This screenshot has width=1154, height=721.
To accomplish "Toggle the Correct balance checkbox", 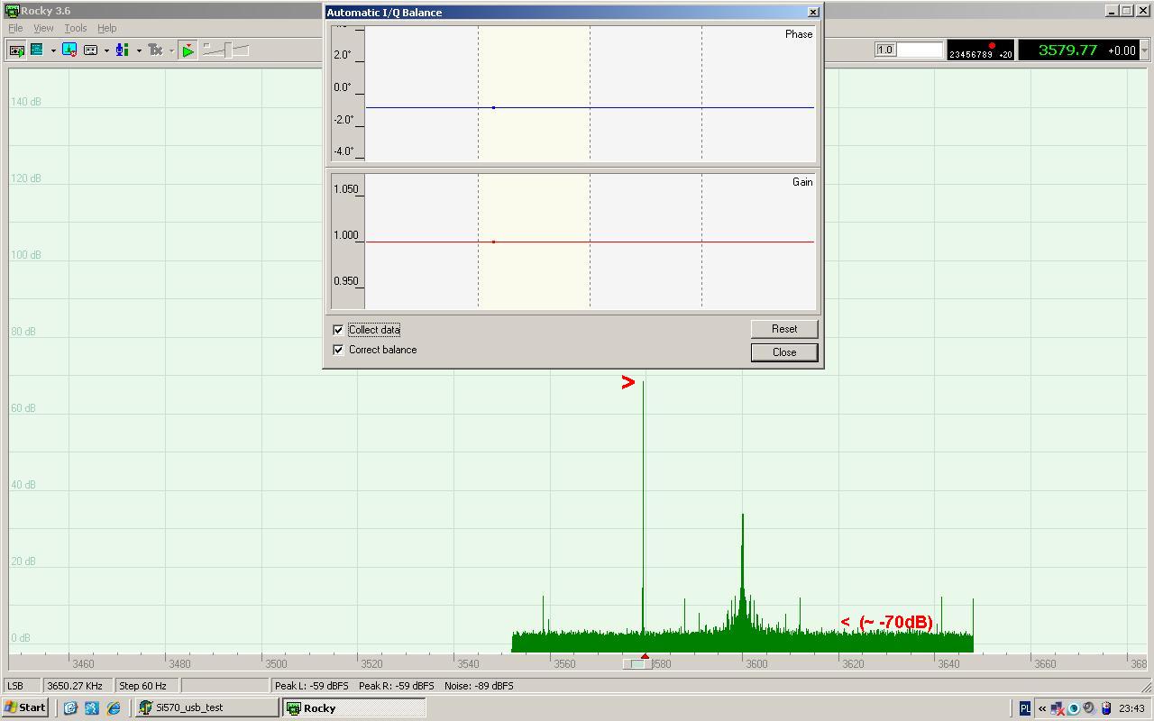I will point(339,350).
